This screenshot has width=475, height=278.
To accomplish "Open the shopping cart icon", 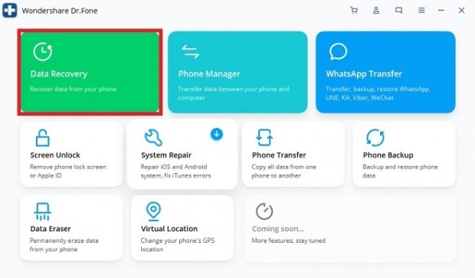I will 353,10.
